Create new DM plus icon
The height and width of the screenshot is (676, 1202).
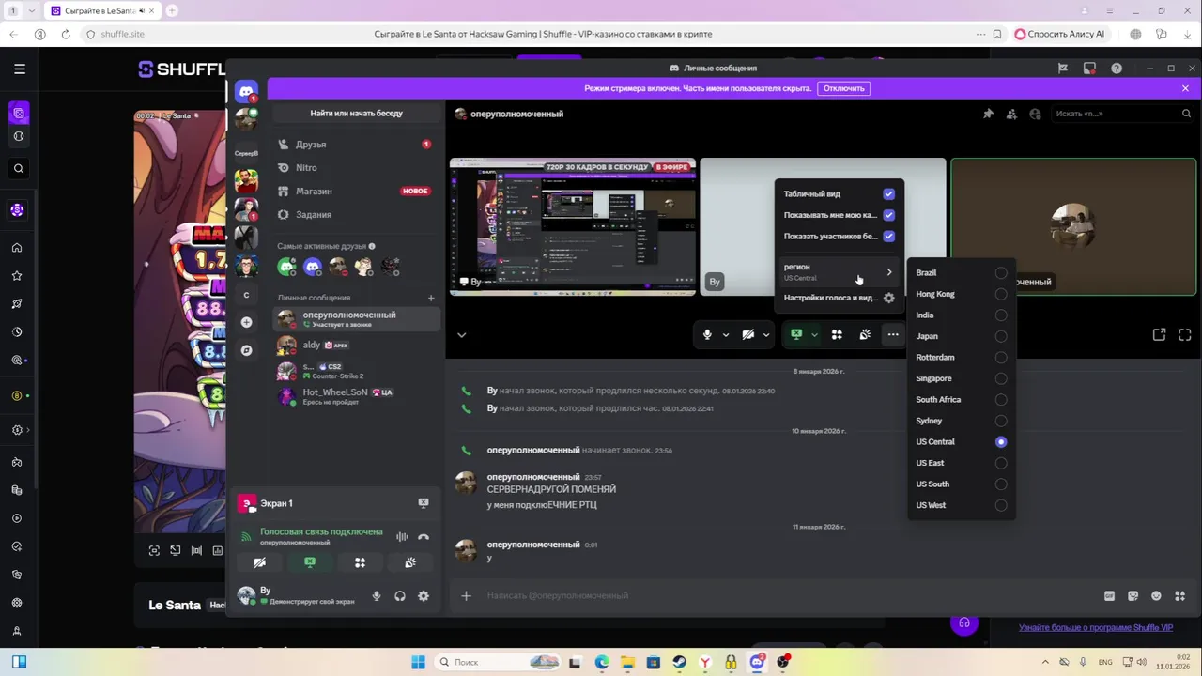(431, 298)
